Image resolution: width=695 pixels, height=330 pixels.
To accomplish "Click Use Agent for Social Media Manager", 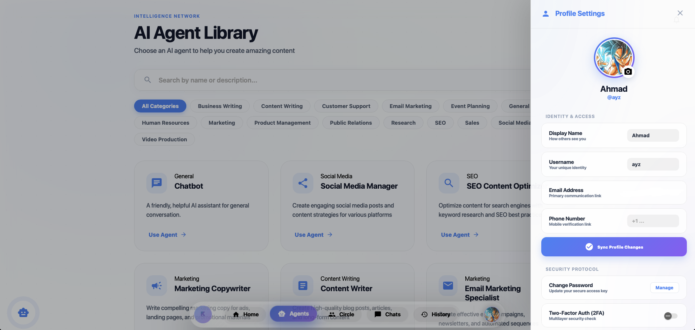I will [x=313, y=235].
